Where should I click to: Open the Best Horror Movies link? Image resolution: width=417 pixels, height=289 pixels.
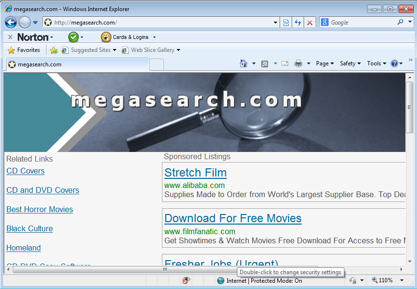point(39,210)
